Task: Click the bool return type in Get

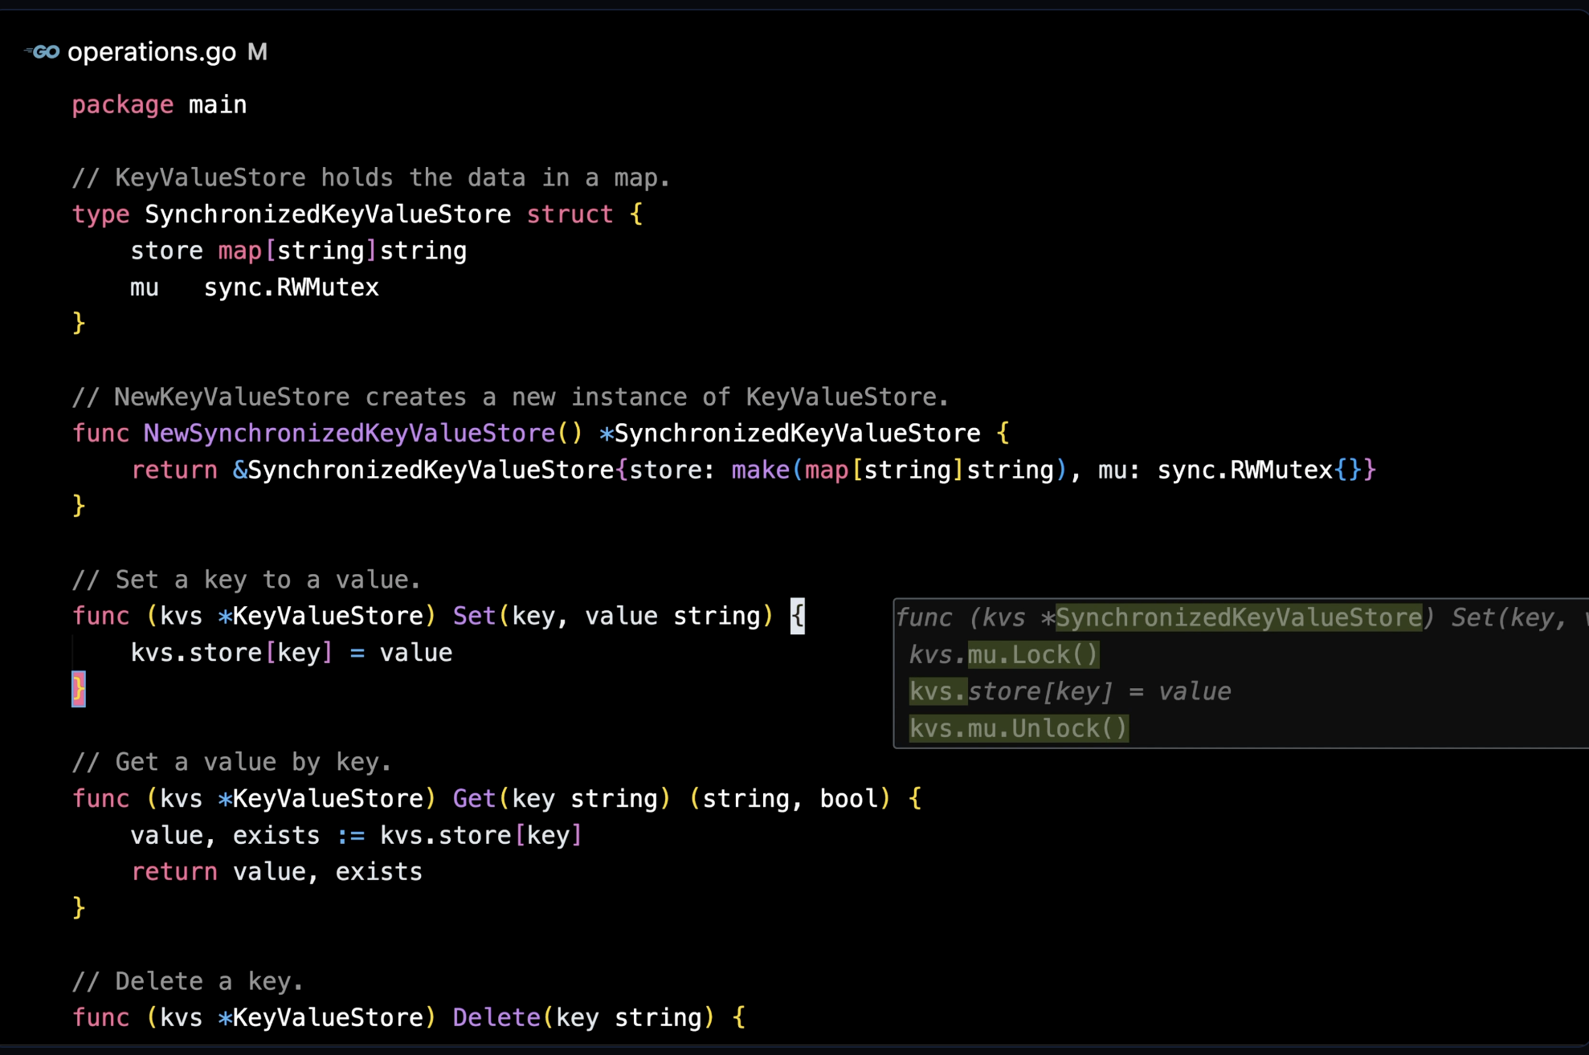Action: (x=848, y=798)
